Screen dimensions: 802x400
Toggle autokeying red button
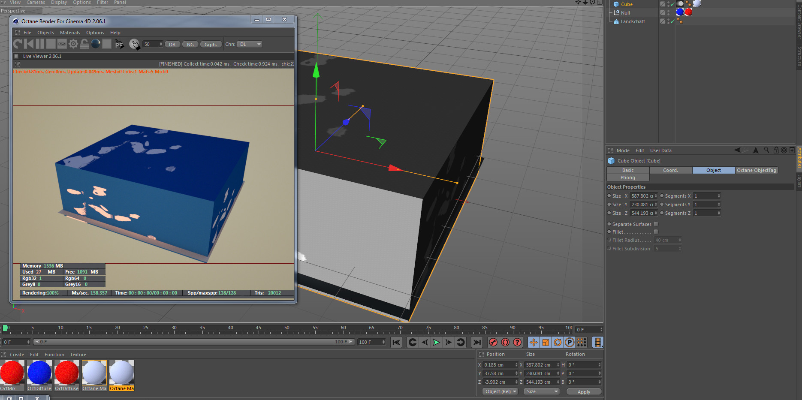click(x=505, y=342)
